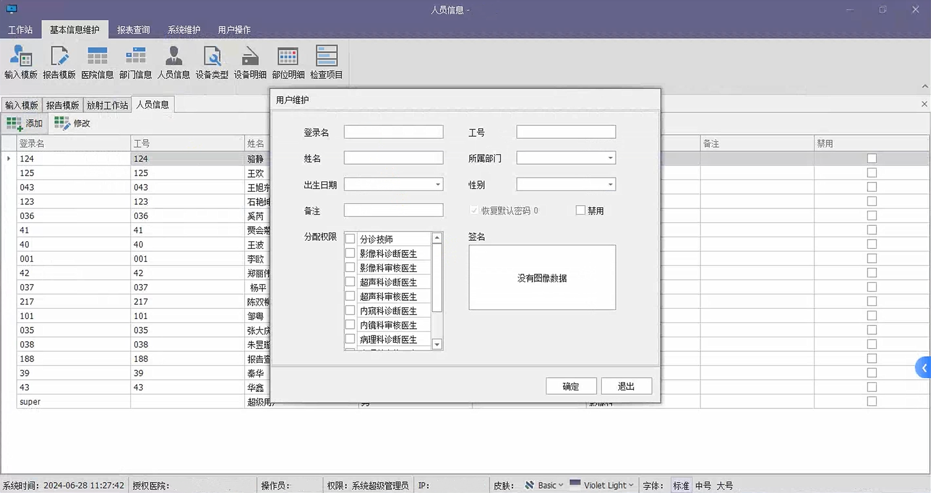931x493 pixels.
Task: Open the 医院信息 ribbon tool
Action: pos(97,62)
